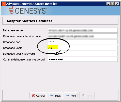Maximize the Adapter Installer window
Screen dimensions: 121x102
pyautogui.click(x=113, y=4)
